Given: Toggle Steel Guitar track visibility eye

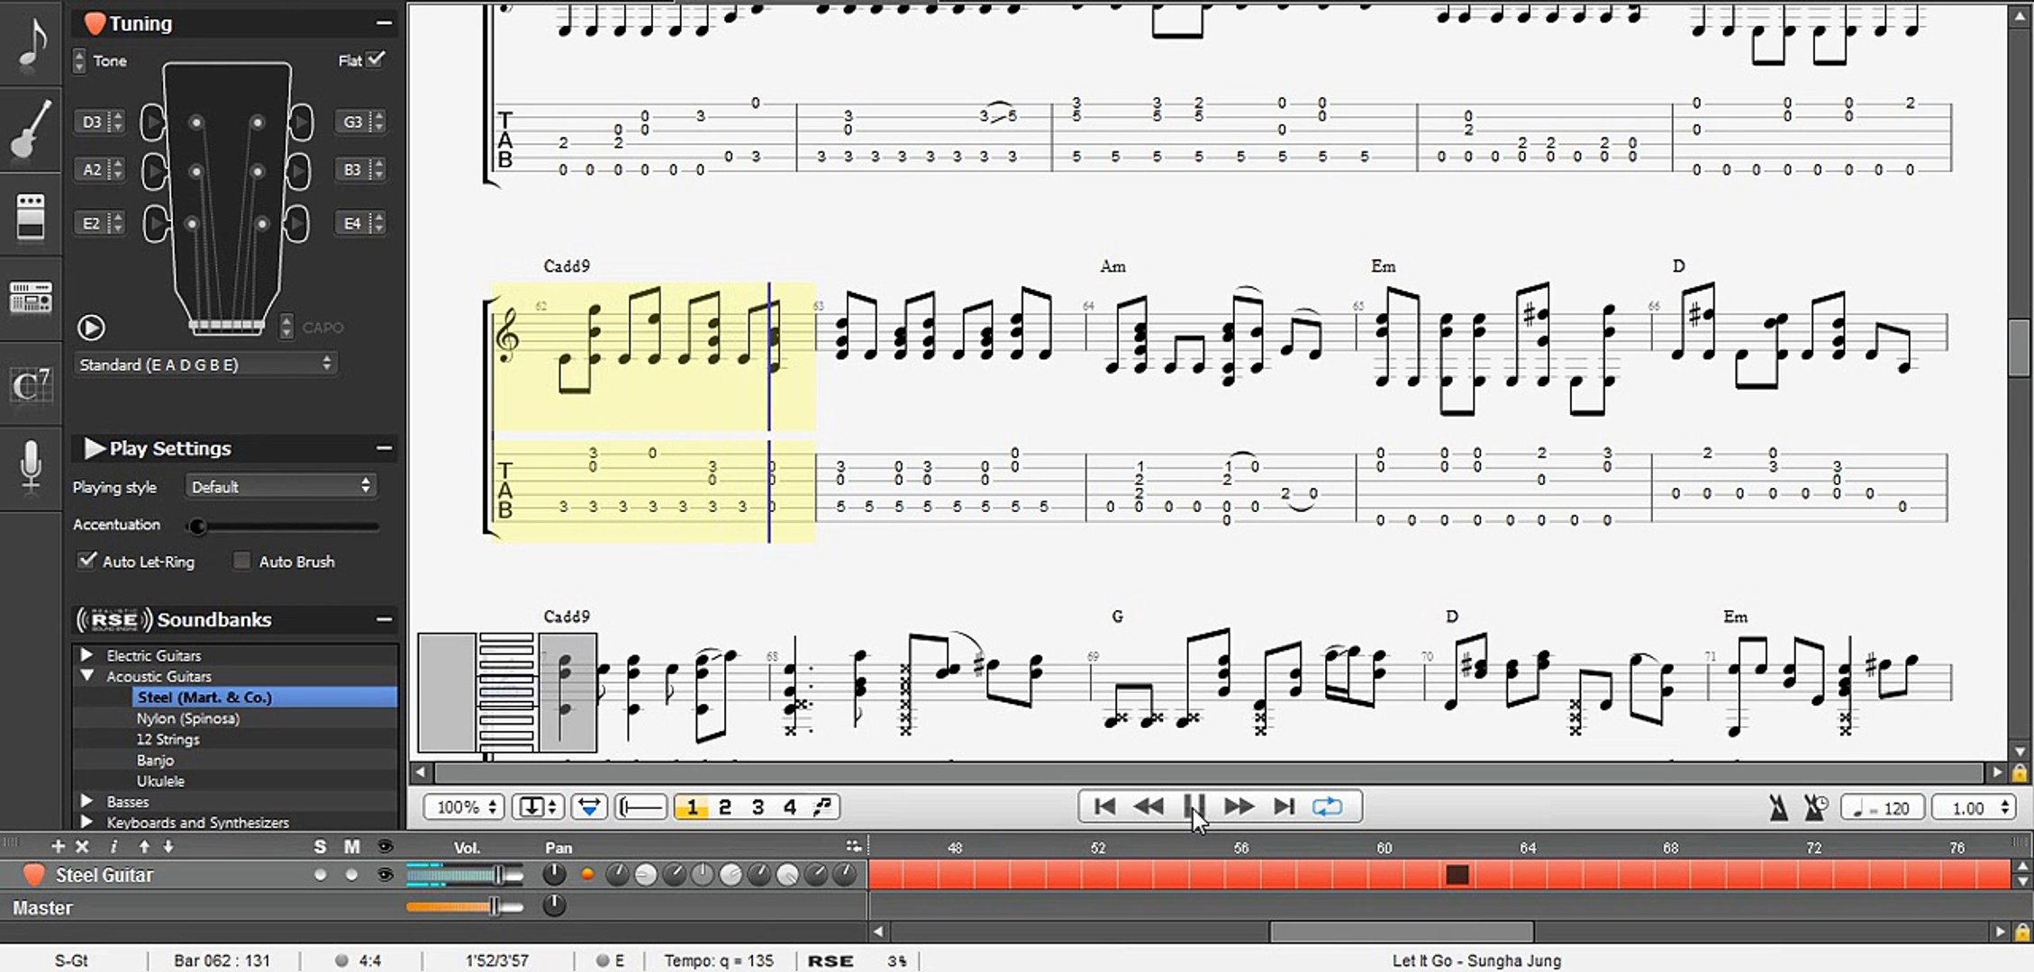Looking at the screenshot, I should point(386,875).
